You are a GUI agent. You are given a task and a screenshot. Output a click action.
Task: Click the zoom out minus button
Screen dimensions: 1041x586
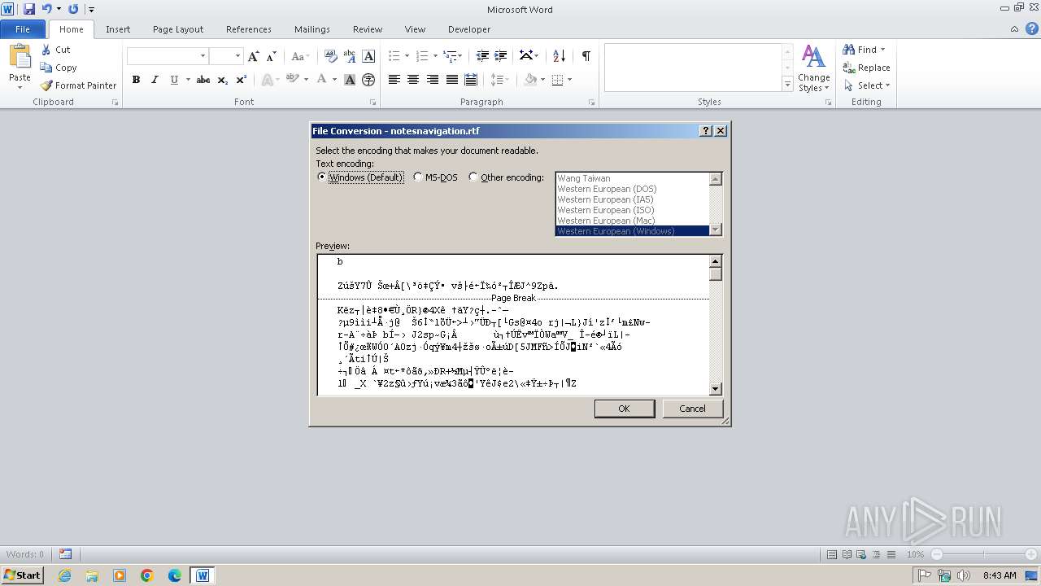click(937, 554)
